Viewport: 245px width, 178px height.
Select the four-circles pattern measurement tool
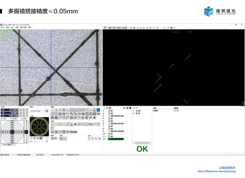(71, 118)
